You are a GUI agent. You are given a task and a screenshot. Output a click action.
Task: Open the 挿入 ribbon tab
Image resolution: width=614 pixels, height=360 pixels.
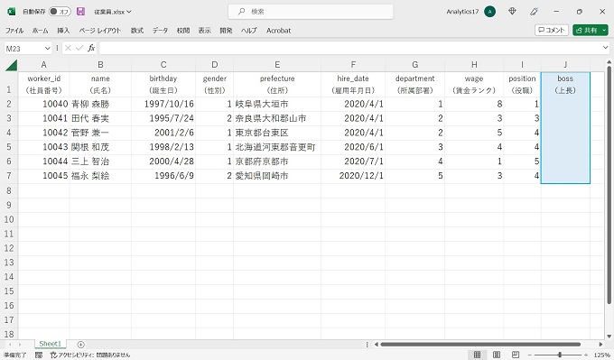[63, 30]
